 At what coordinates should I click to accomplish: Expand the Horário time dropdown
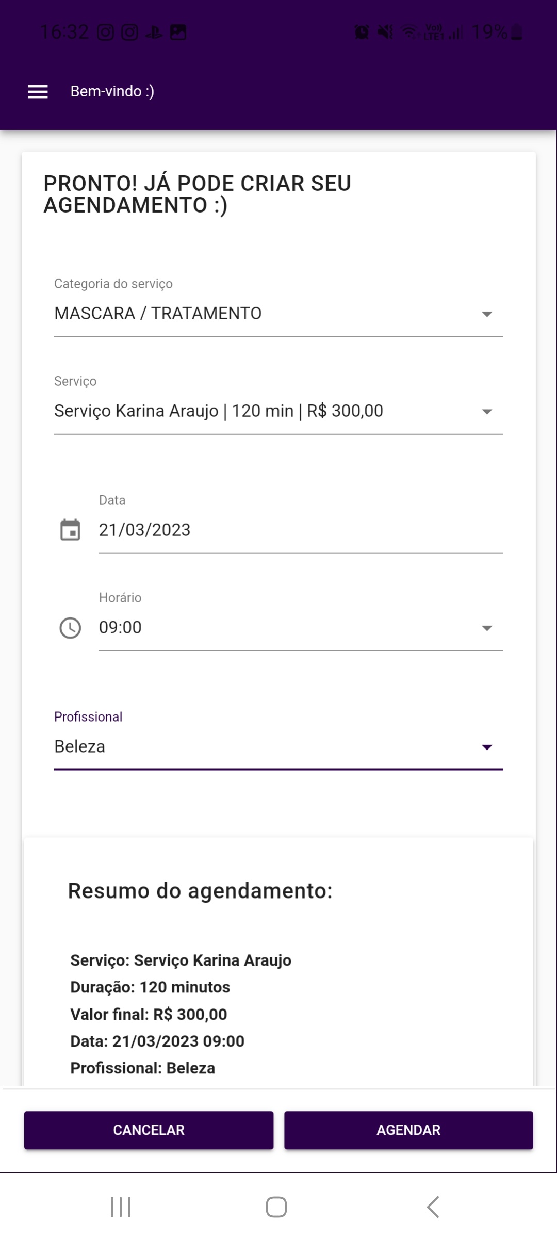pos(301,628)
